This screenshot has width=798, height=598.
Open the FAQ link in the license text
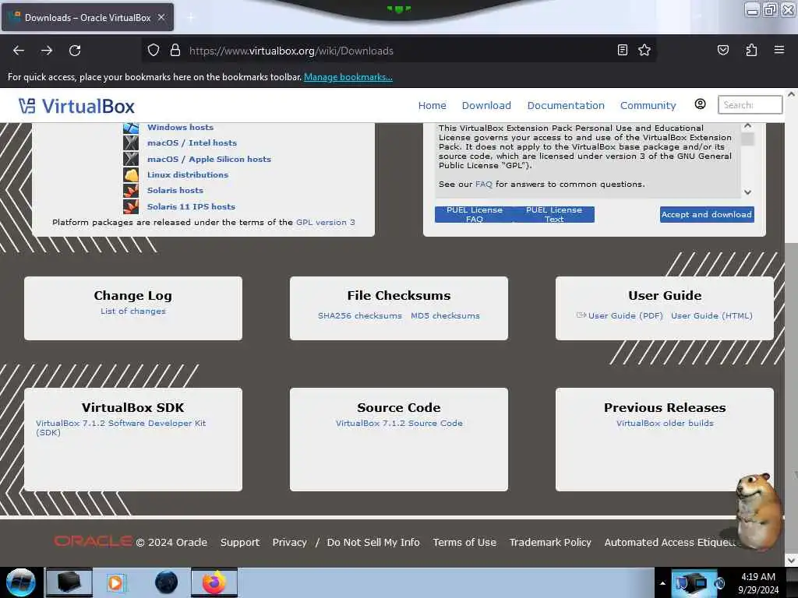click(483, 184)
